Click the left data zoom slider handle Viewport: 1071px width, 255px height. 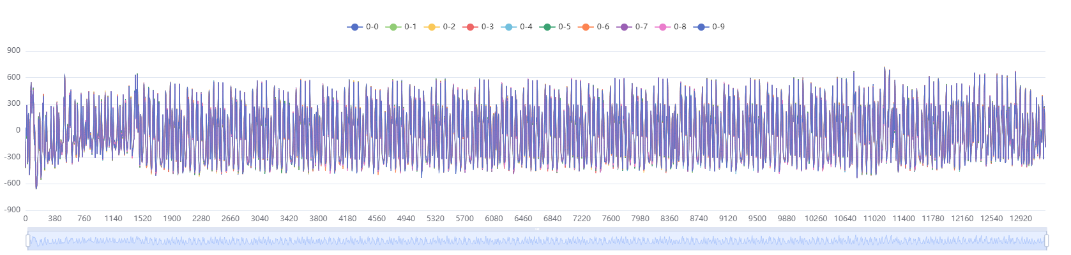(x=27, y=240)
